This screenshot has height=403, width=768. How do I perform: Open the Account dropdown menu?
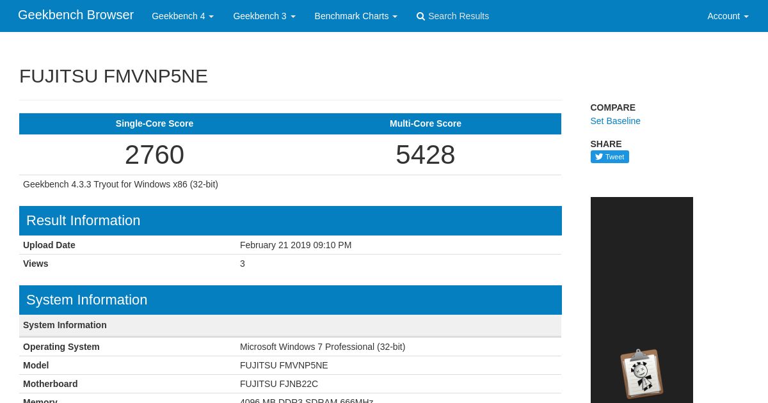(x=728, y=16)
